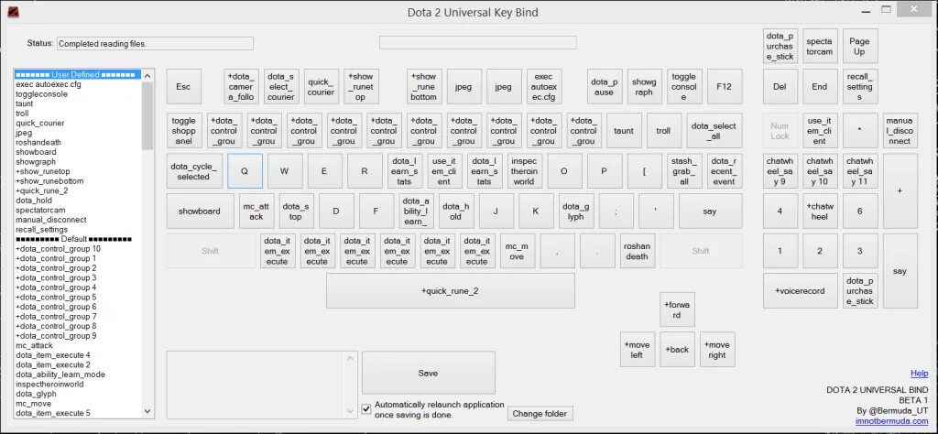Select the Q key button
Image resolution: width=938 pixels, height=434 pixels.
pos(245,171)
